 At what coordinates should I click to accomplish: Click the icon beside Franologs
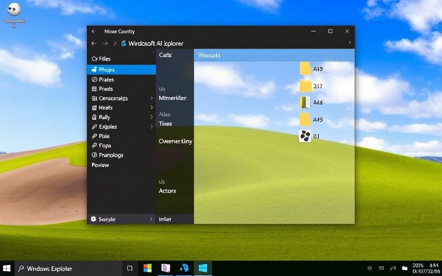click(x=95, y=155)
